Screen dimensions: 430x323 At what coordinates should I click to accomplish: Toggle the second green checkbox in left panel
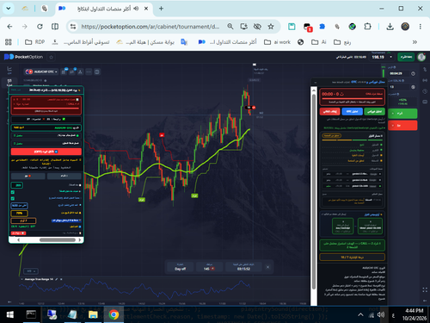(x=13, y=198)
